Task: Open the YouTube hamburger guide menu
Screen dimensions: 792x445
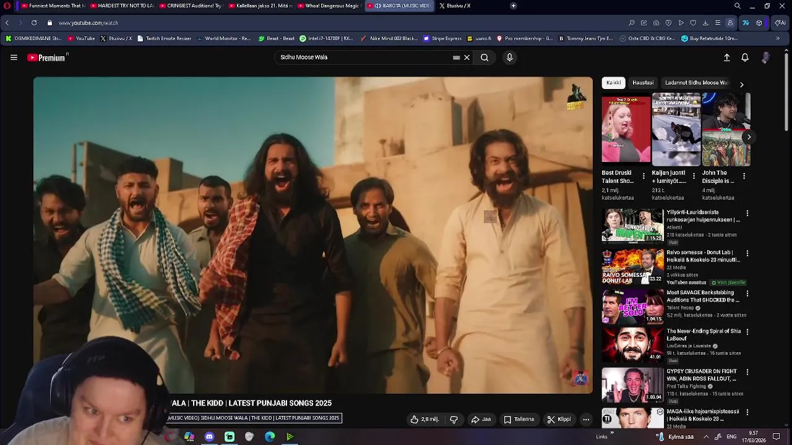Action: [14, 57]
